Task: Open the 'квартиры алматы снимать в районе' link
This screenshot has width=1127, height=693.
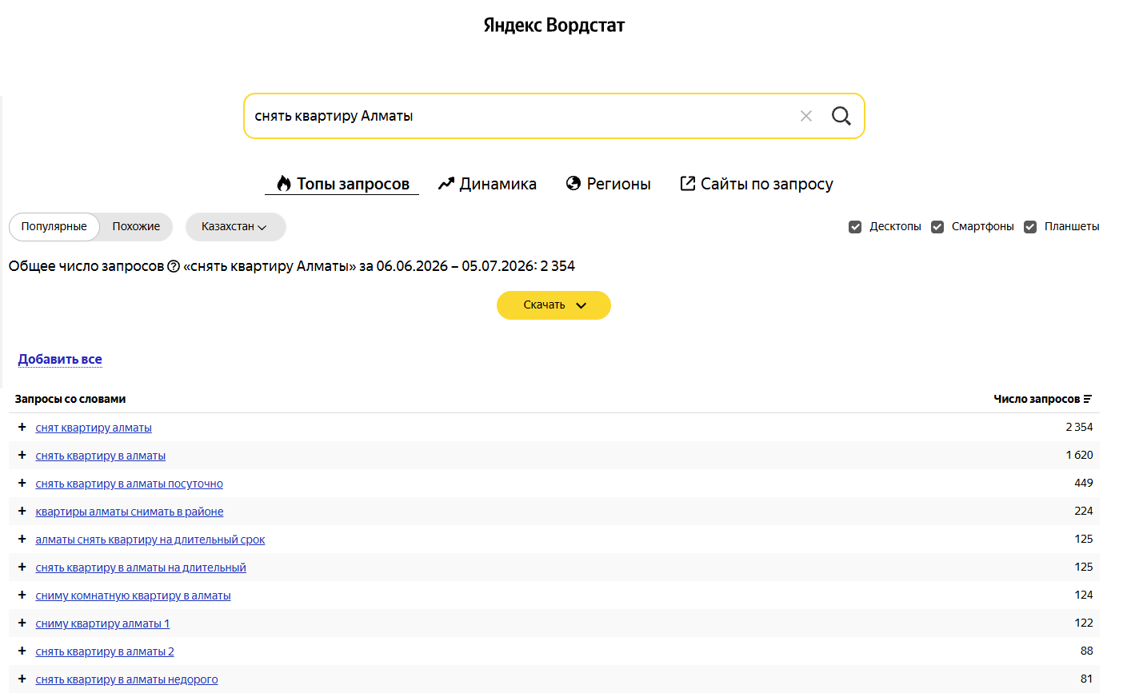Action: 130,512
